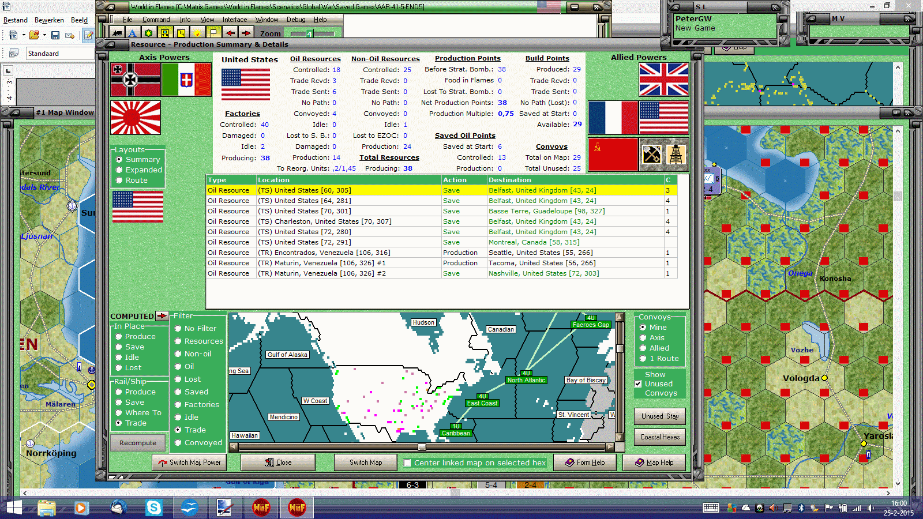Select the Italy flag under Axis Powers

(186, 80)
